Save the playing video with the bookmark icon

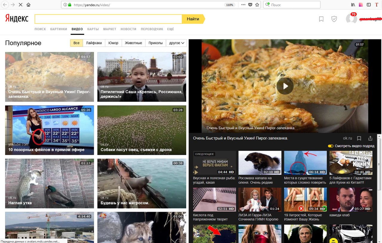[359, 138]
